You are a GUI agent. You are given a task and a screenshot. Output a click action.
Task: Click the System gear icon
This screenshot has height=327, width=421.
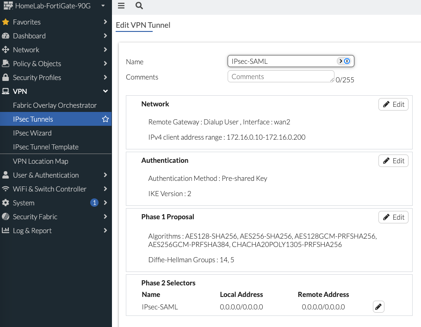[7, 203]
